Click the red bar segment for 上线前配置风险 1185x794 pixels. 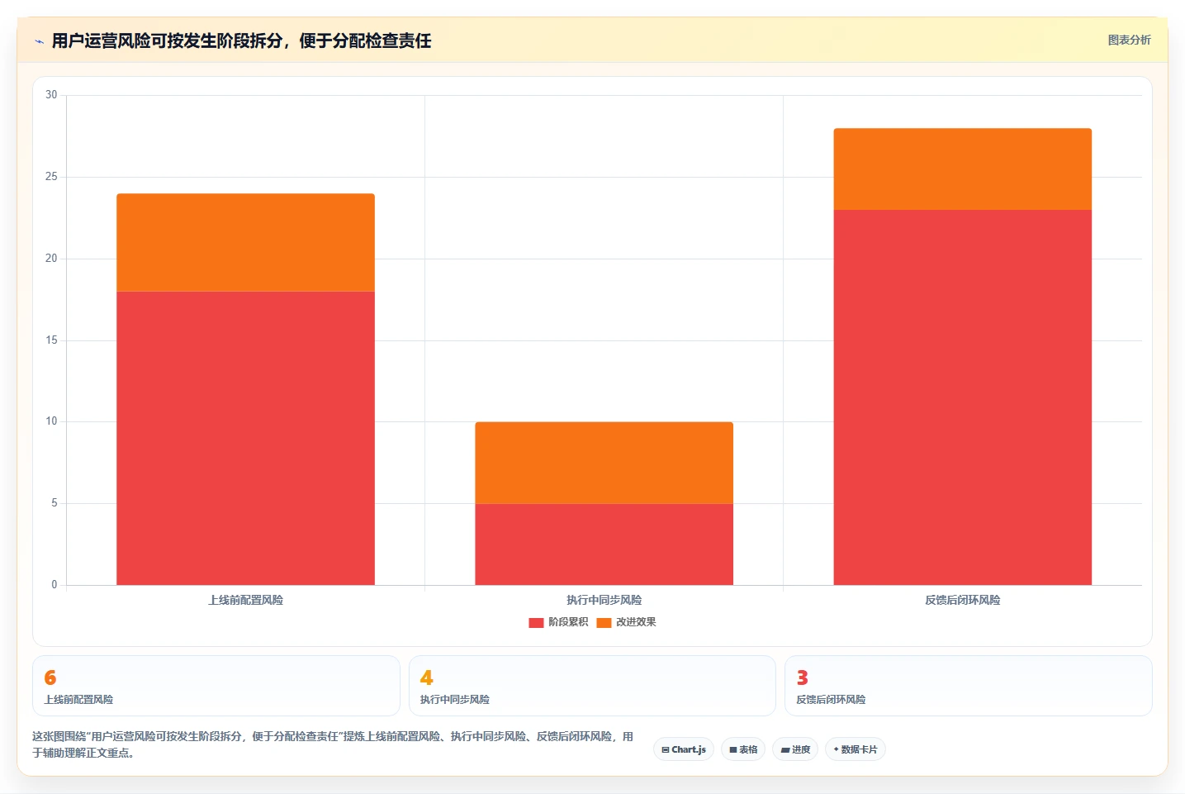tap(245, 438)
